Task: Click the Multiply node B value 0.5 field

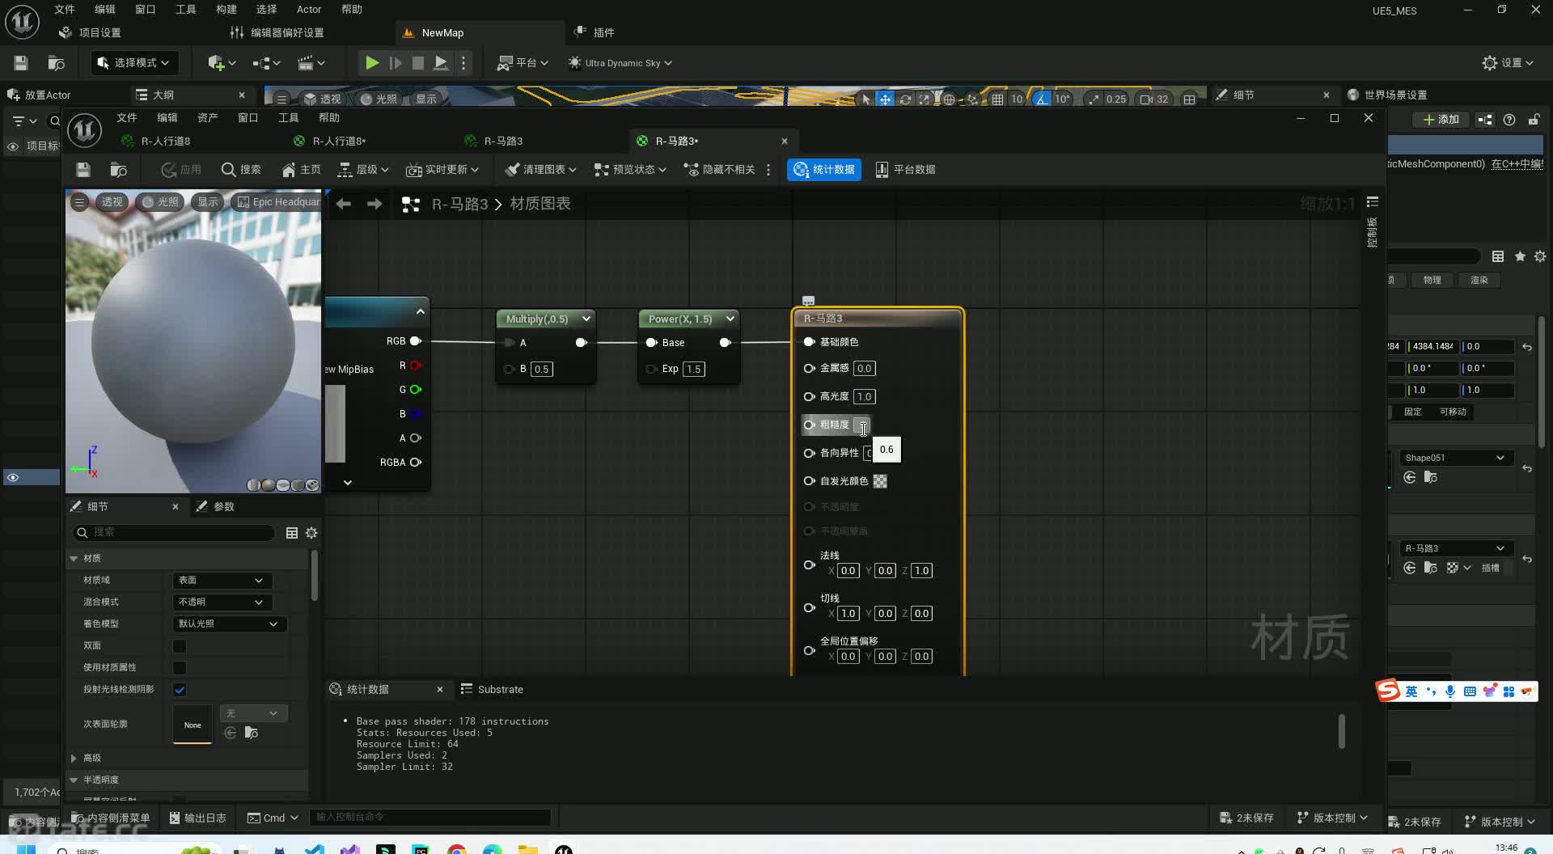Action: (x=541, y=370)
